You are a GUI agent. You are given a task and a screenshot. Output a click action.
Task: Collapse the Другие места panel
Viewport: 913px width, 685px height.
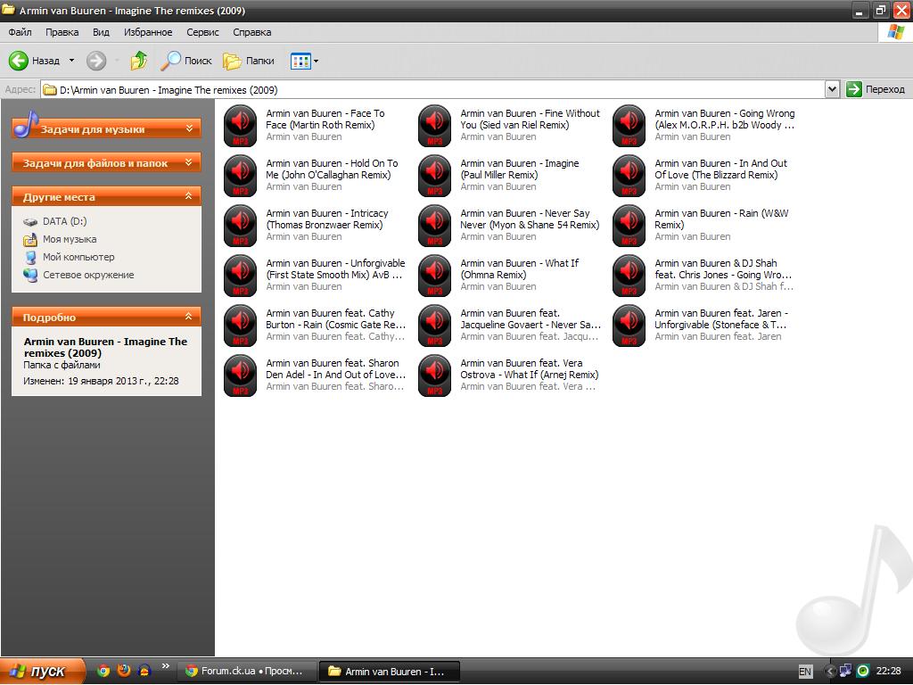click(107, 197)
